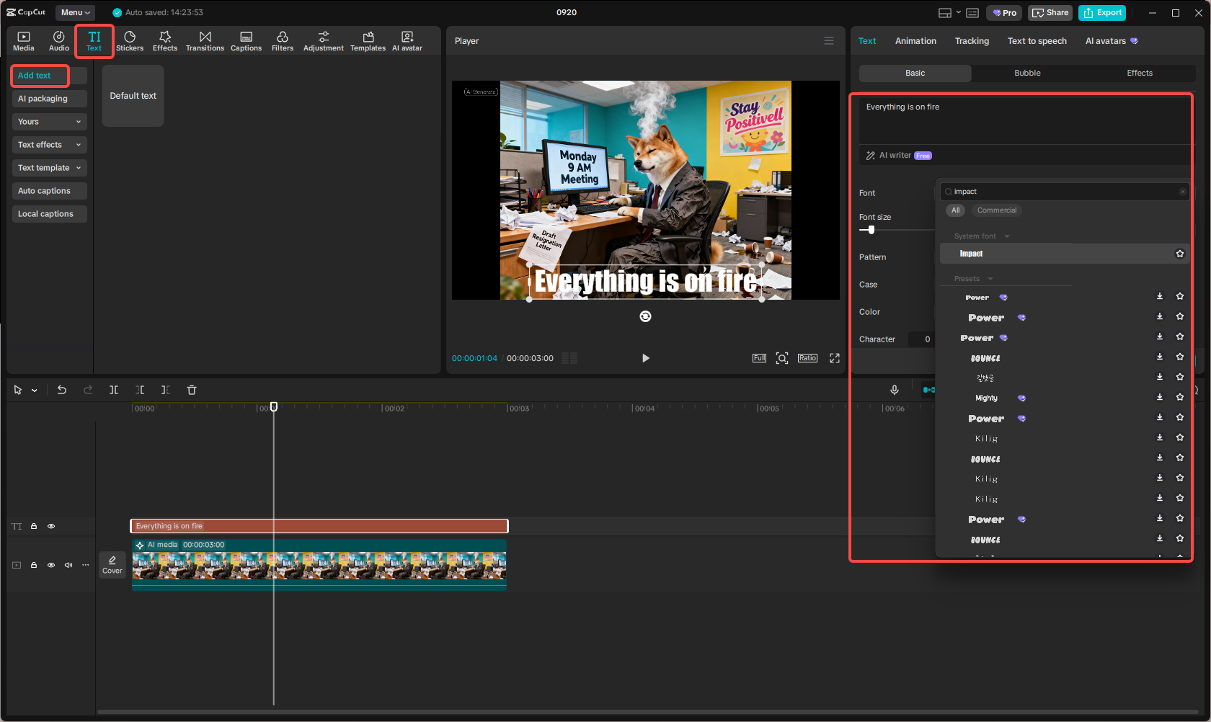The width and height of the screenshot is (1211, 722).
Task: Click the microphone record voiceover icon
Action: pos(894,390)
